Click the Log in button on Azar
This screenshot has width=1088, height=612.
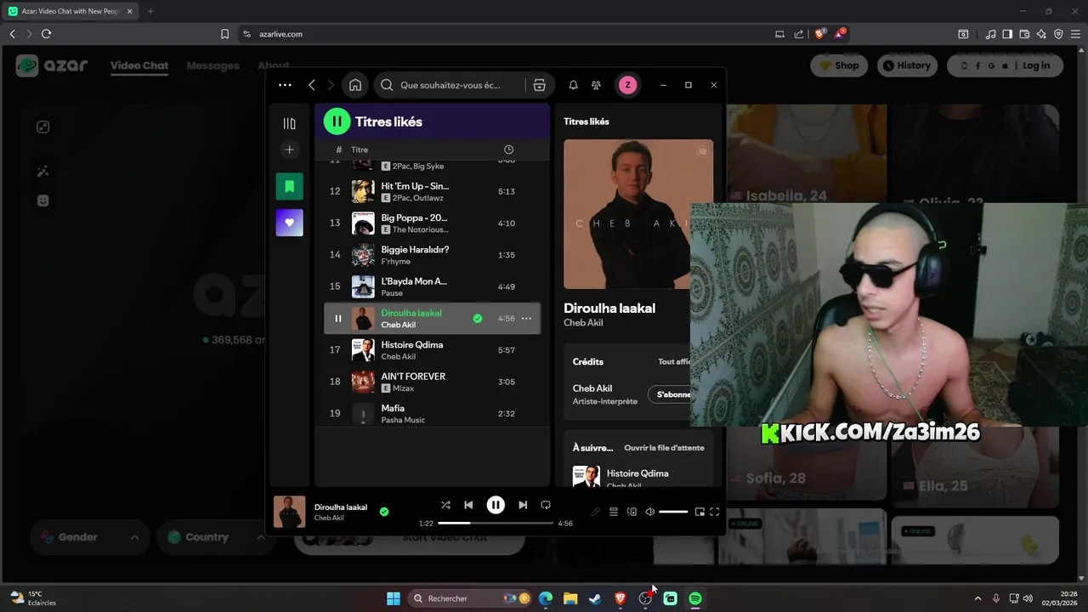click(1036, 65)
